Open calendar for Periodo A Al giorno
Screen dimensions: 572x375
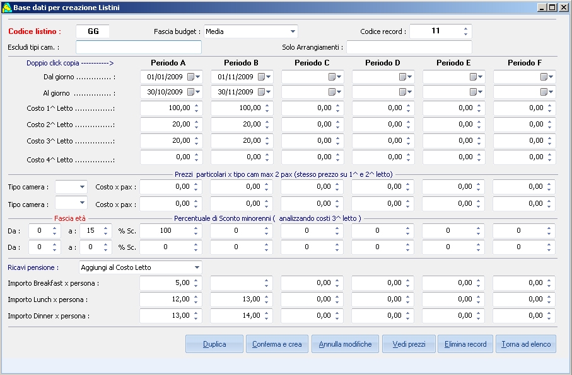tap(194, 92)
